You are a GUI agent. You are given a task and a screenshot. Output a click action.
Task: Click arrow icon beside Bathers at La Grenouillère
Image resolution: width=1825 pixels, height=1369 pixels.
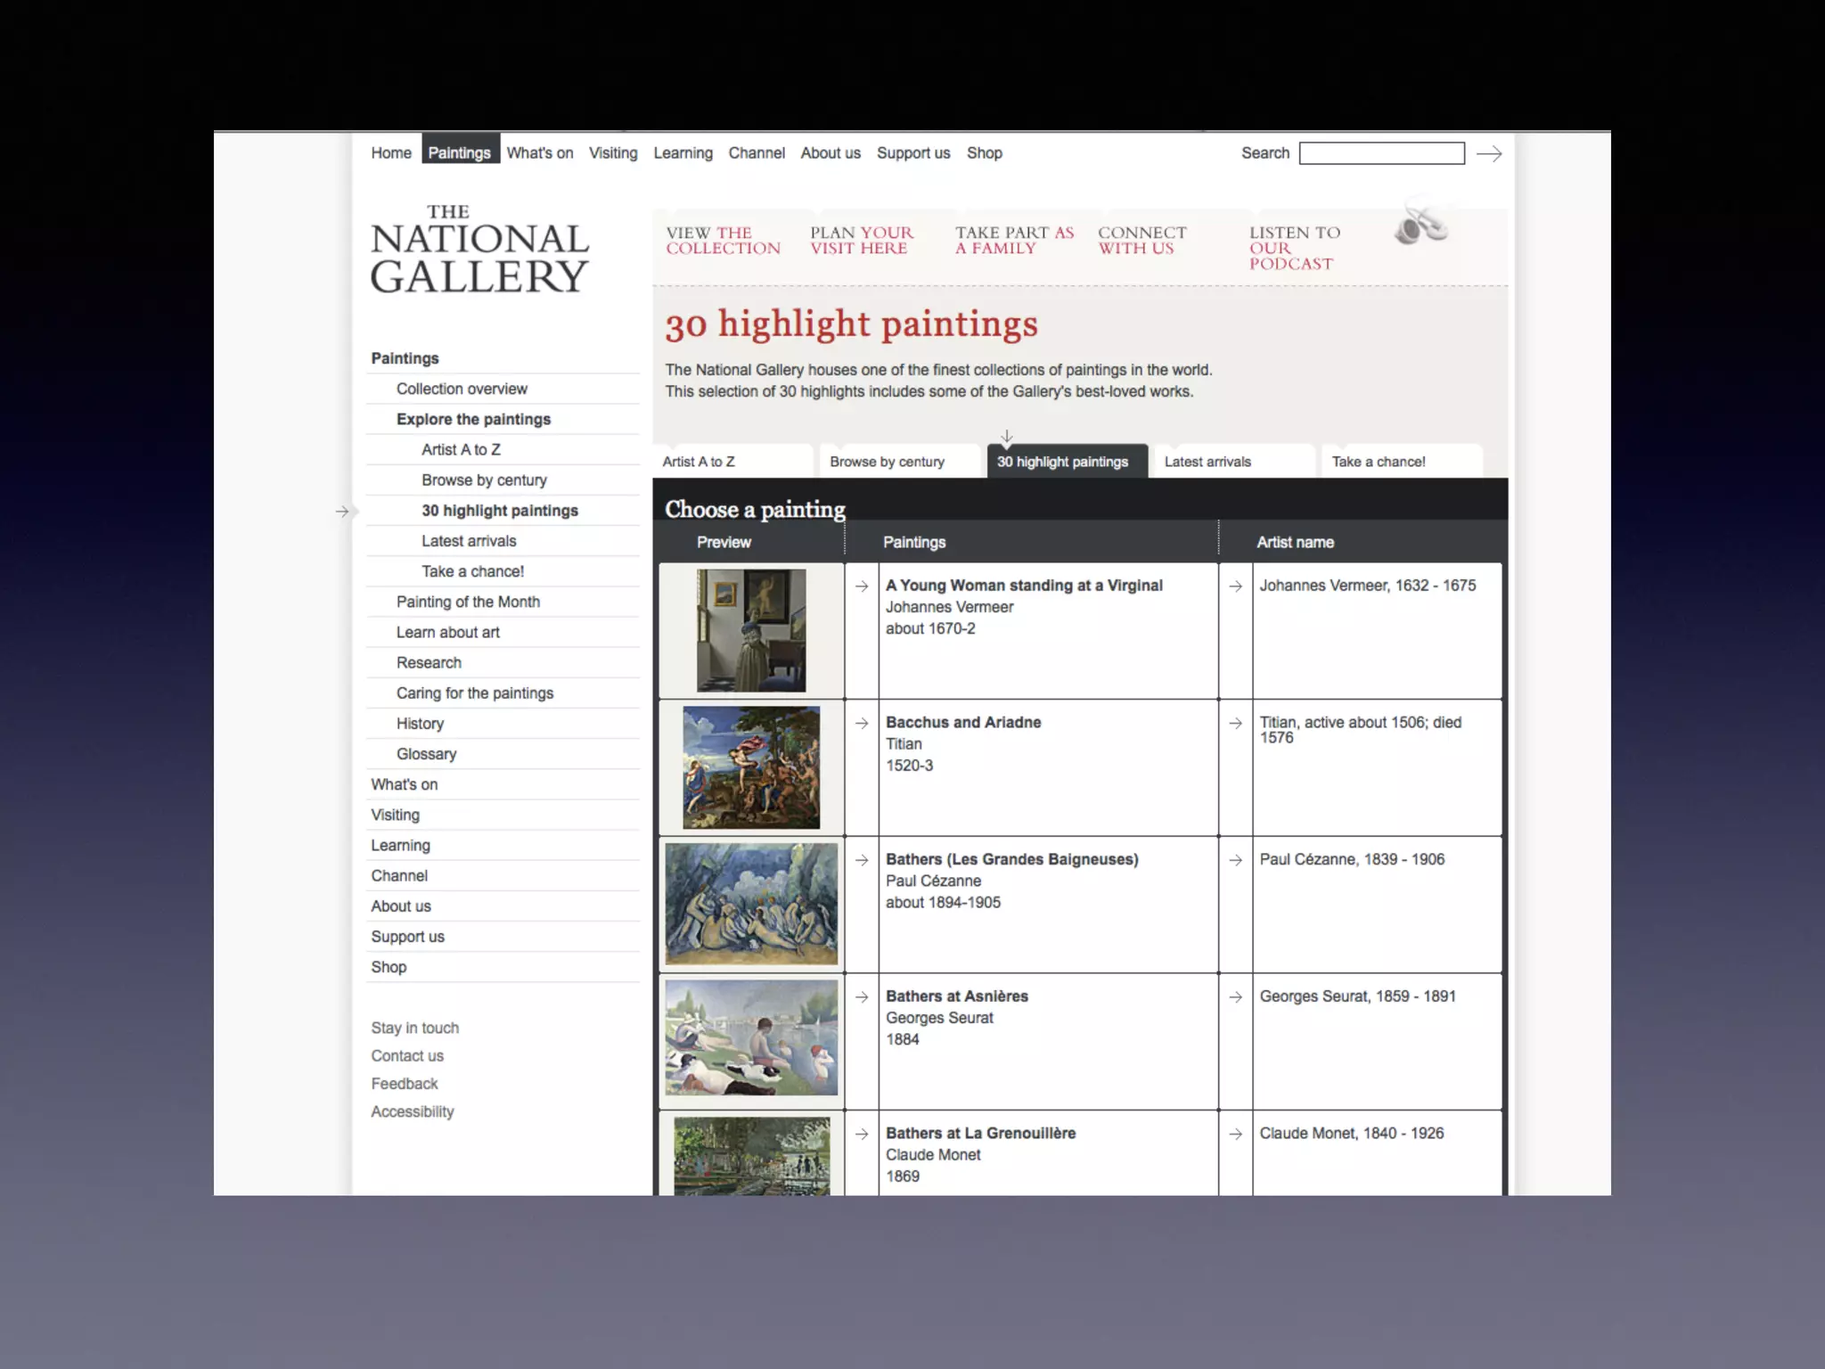click(862, 1134)
